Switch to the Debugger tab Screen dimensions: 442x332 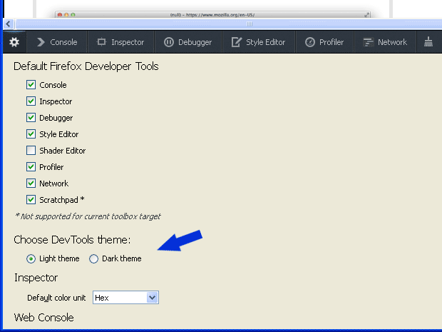[188, 42]
